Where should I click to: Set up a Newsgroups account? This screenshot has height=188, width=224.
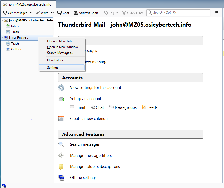(x=126, y=107)
